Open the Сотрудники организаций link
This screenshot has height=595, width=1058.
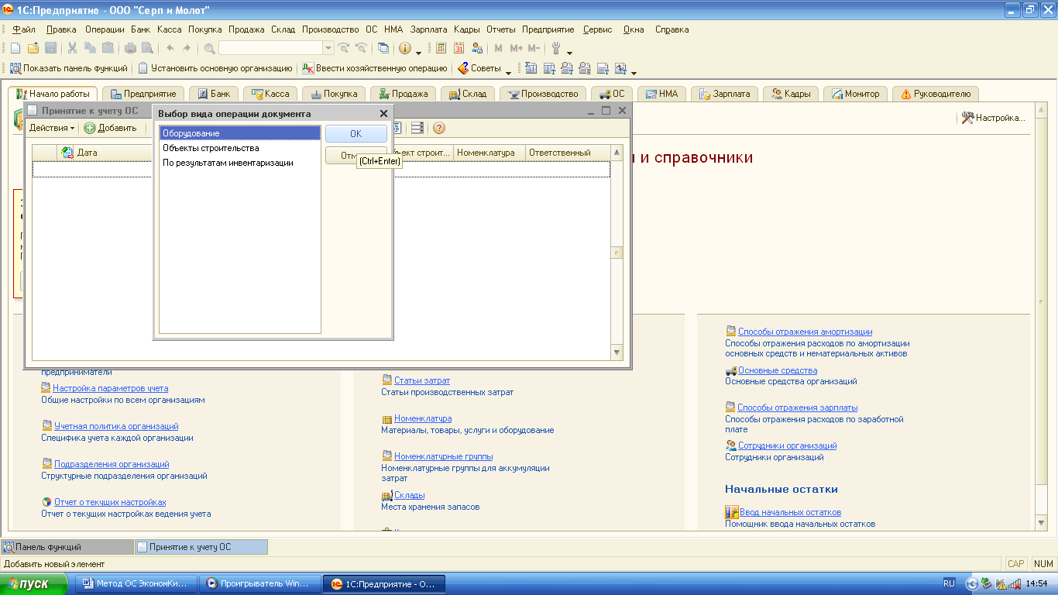(787, 445)
